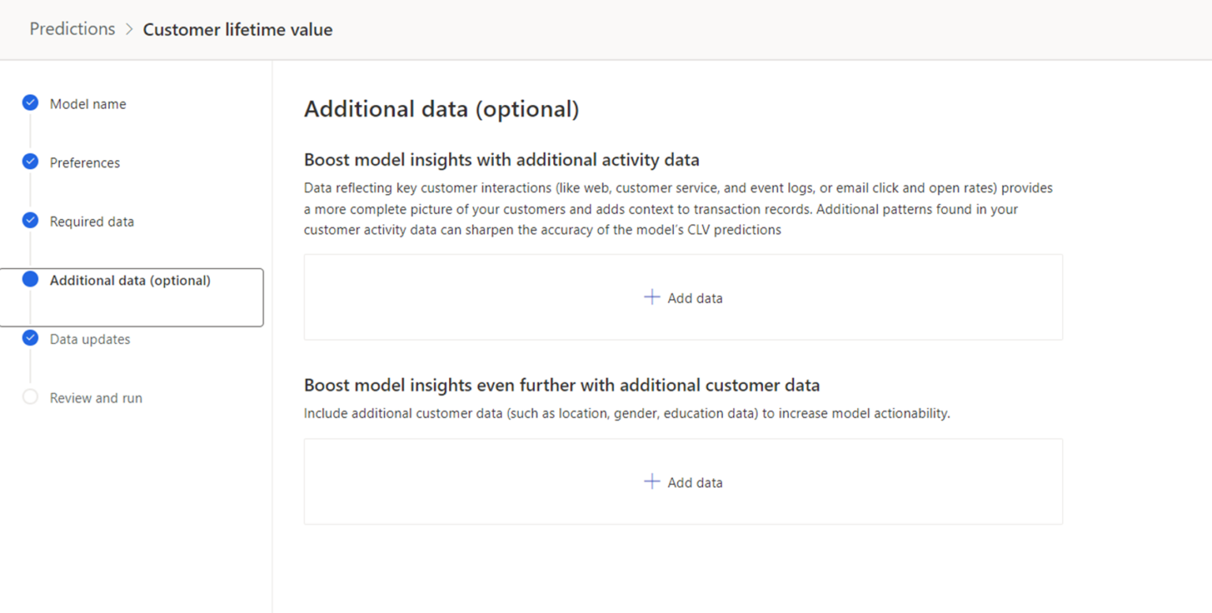
Task: Add data for additional activity data
Action: tap(683, 297)
